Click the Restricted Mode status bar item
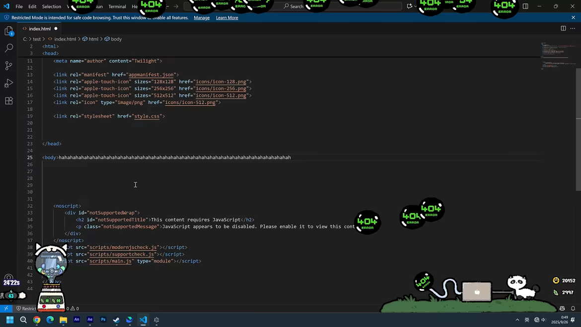 26,309
